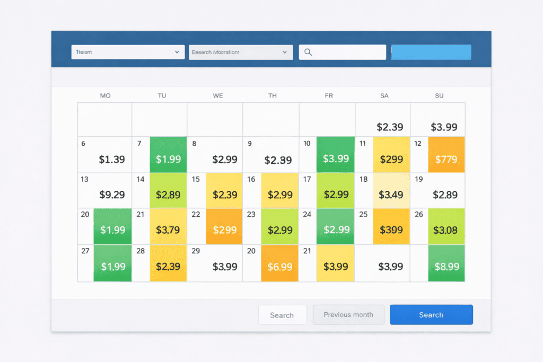The height and width of the screenshot is (362, 543).
Task: Click the SA weekday column header
Action: point(384,96)
